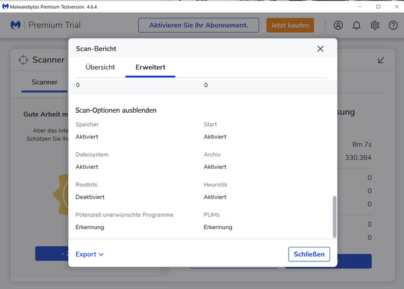
Task: Click the Malwarebytes logo in the header
Action: click(15, 25)
